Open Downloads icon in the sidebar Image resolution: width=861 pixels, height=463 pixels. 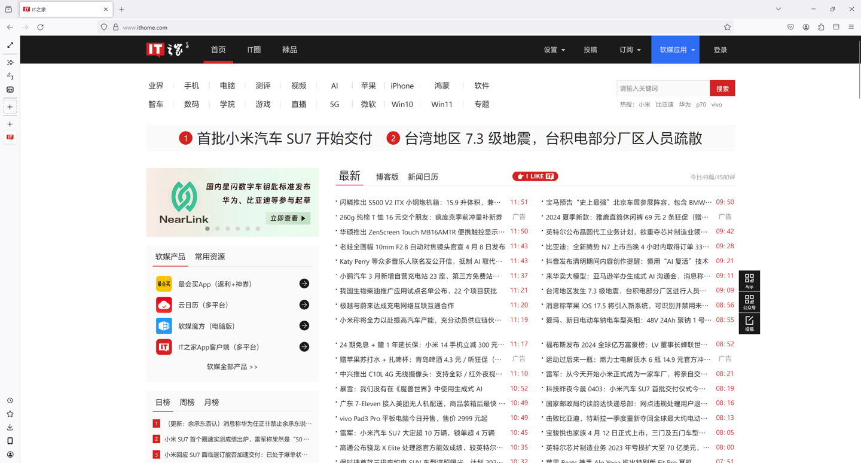click(x=10, y=427)
